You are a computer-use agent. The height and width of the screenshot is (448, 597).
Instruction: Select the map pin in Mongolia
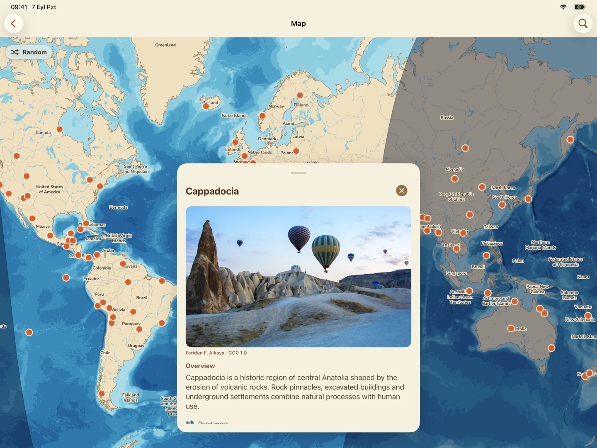(455, 179)
